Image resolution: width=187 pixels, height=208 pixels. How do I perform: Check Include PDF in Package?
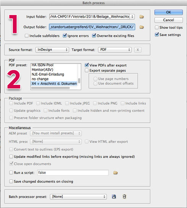[x=11, y=103]
